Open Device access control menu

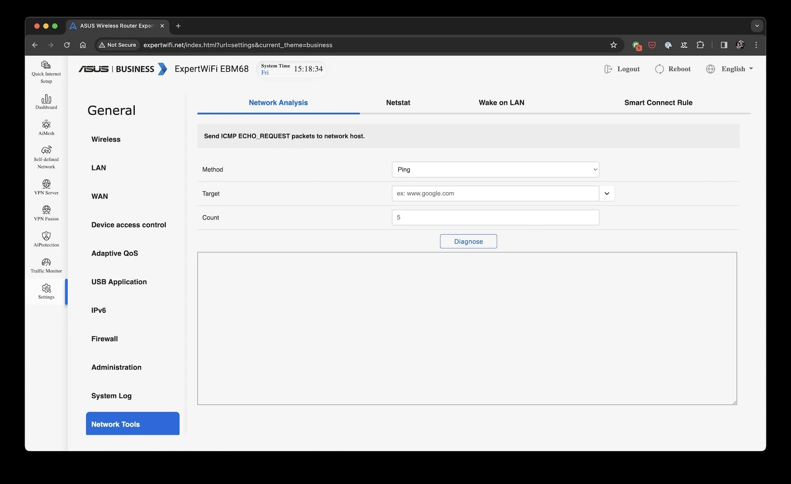click(x=129, y=225)
